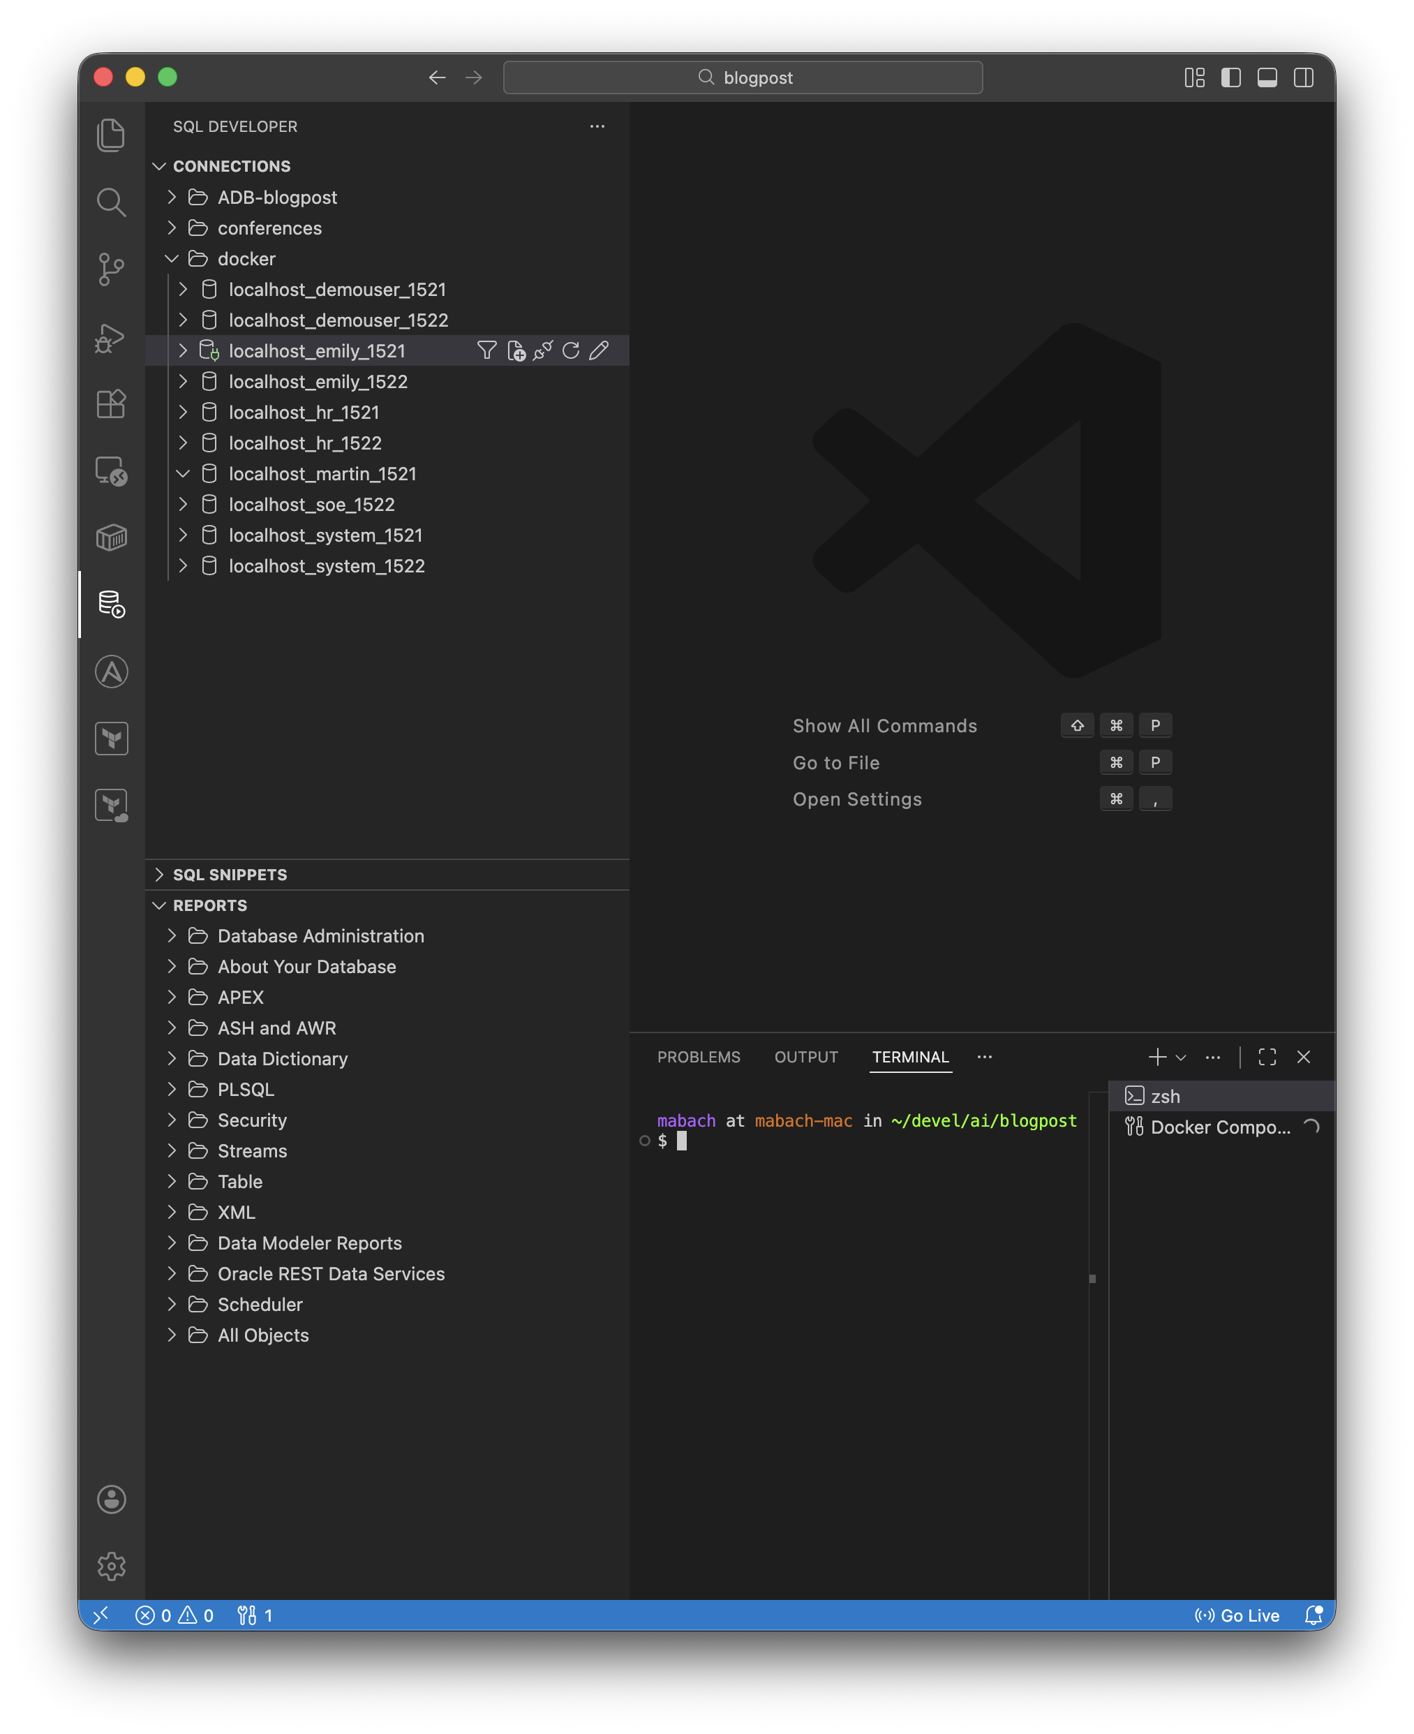
Task: Open the Source Control view
Action: pyautogui.click(x=111, y=269)
